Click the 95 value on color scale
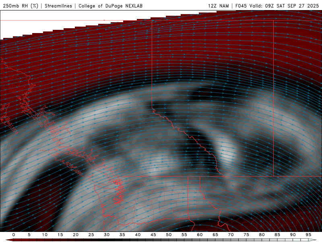The image size is (322, 242). 308,235
